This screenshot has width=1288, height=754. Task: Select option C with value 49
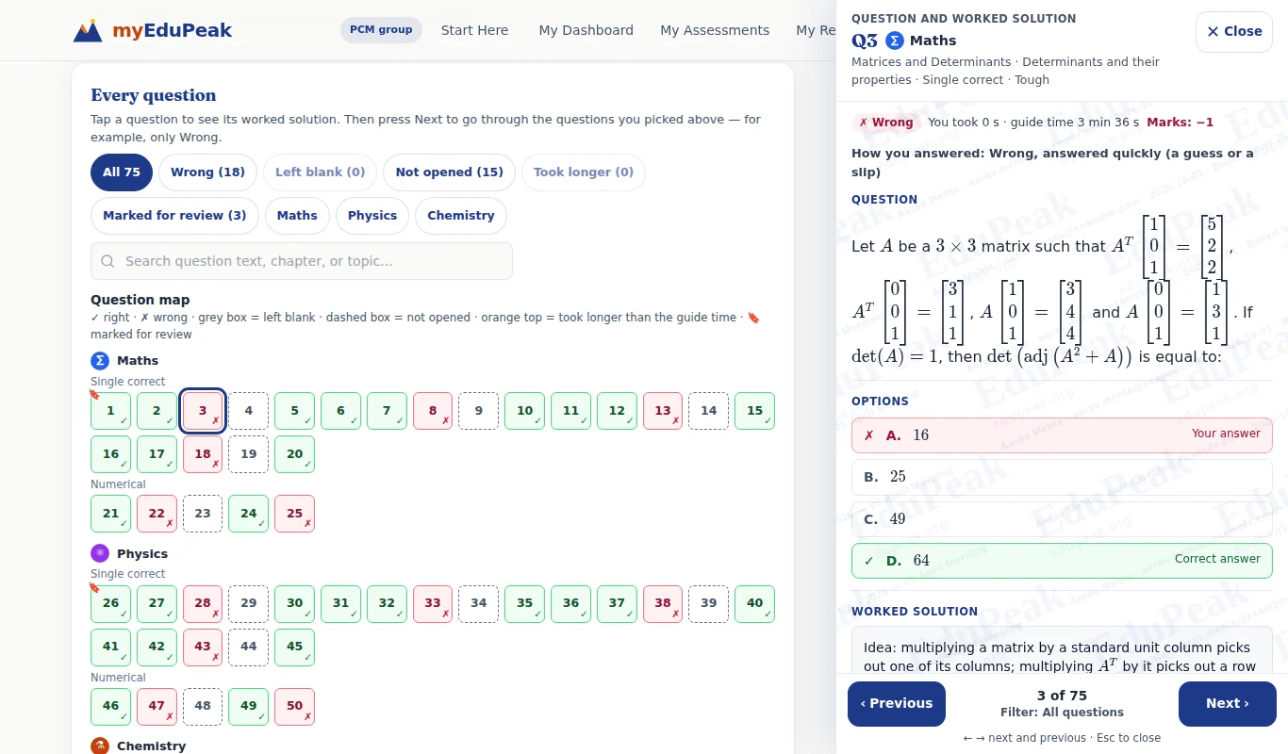tap(1062, 519)
